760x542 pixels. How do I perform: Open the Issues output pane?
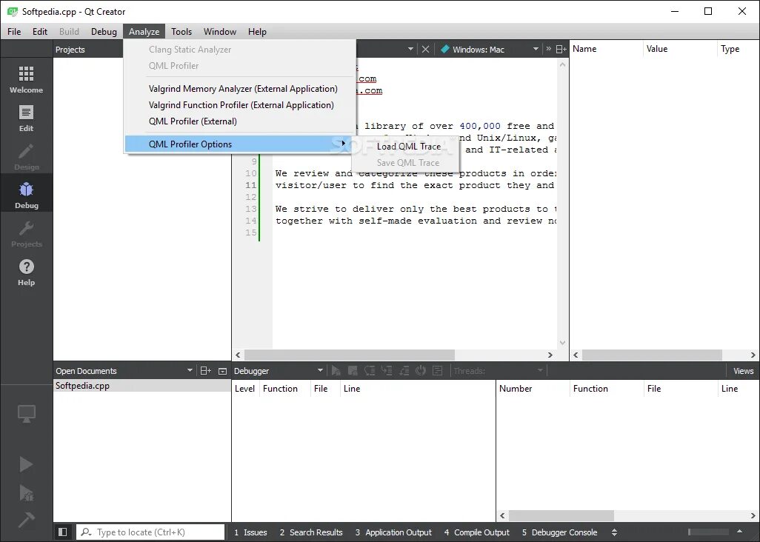250,532
